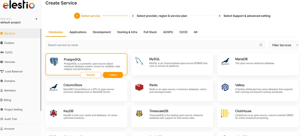Switch to the Development tab
Image resolution: width=300 pixels, height=136 pixels.
[x=102, y=32]
